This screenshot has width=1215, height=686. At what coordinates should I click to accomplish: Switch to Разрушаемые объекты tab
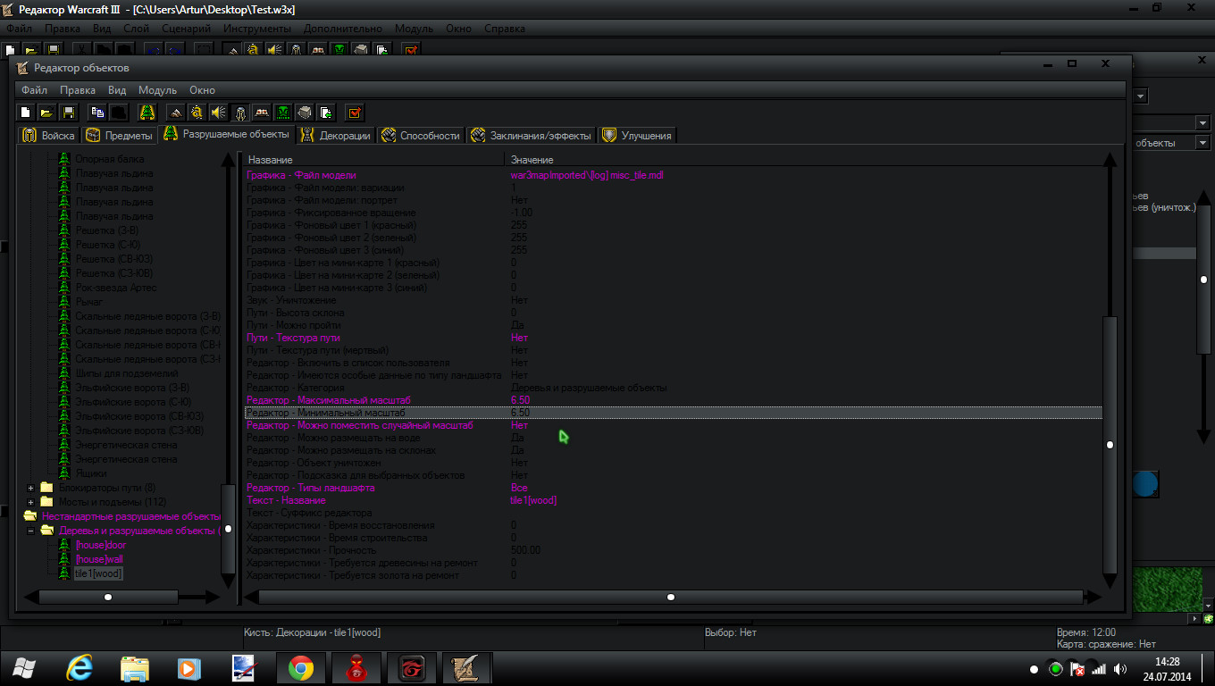pos(227,134)
